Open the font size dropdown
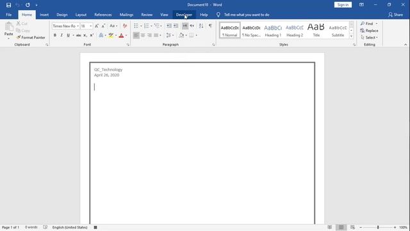 tap(91, 26)
